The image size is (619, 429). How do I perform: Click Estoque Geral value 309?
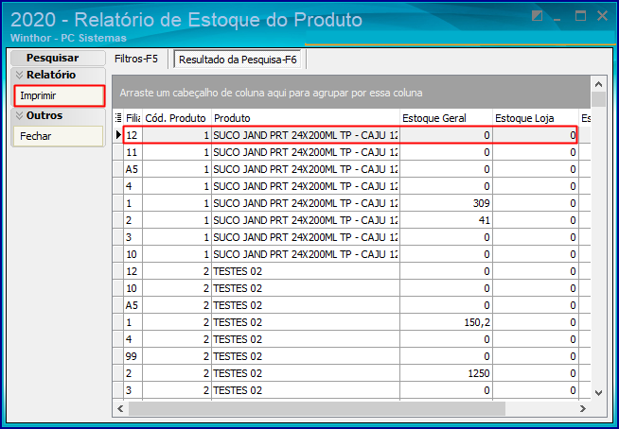pos(481,203)
